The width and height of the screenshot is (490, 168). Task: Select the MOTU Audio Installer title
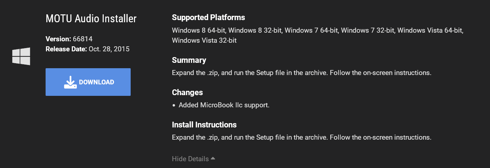pos(91,19)
